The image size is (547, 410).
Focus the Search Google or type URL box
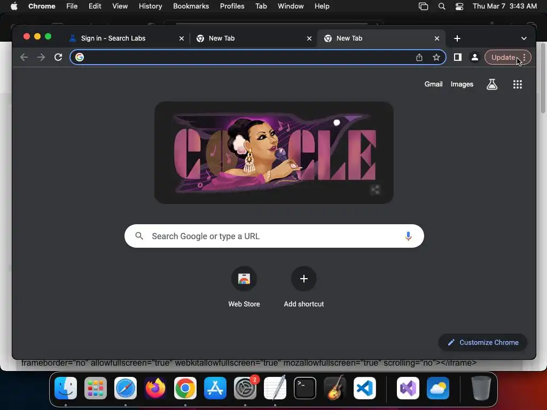(x=274, y=236)
